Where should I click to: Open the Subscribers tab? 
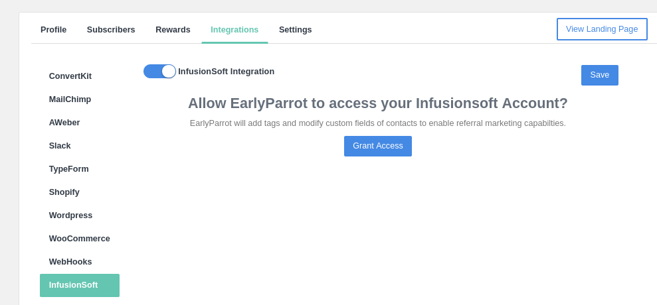click(x=111, y=30)
